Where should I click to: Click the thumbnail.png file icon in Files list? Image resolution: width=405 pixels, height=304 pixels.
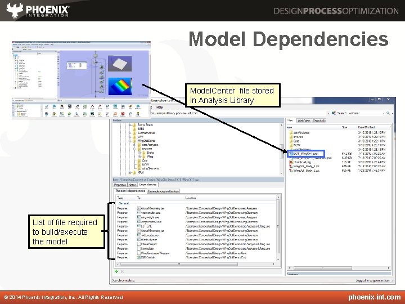pos(291,162)
